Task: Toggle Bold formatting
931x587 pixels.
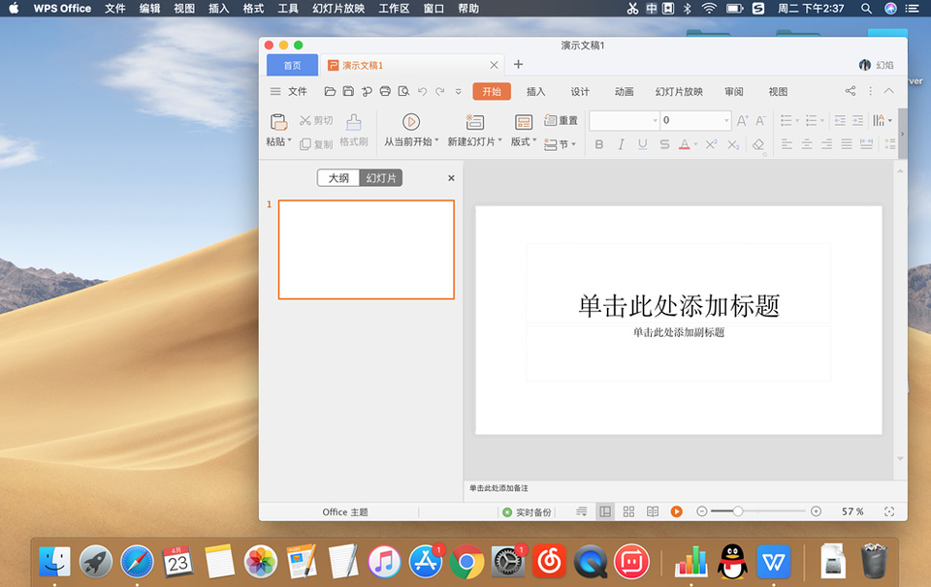Action: pos(599,144)
